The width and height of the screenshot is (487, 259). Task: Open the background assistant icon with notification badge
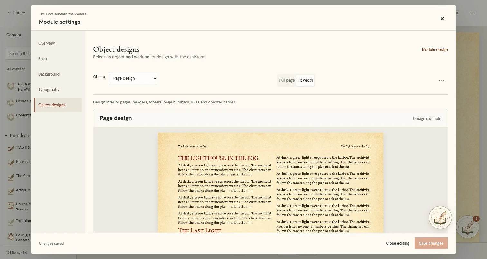(468, 227)
